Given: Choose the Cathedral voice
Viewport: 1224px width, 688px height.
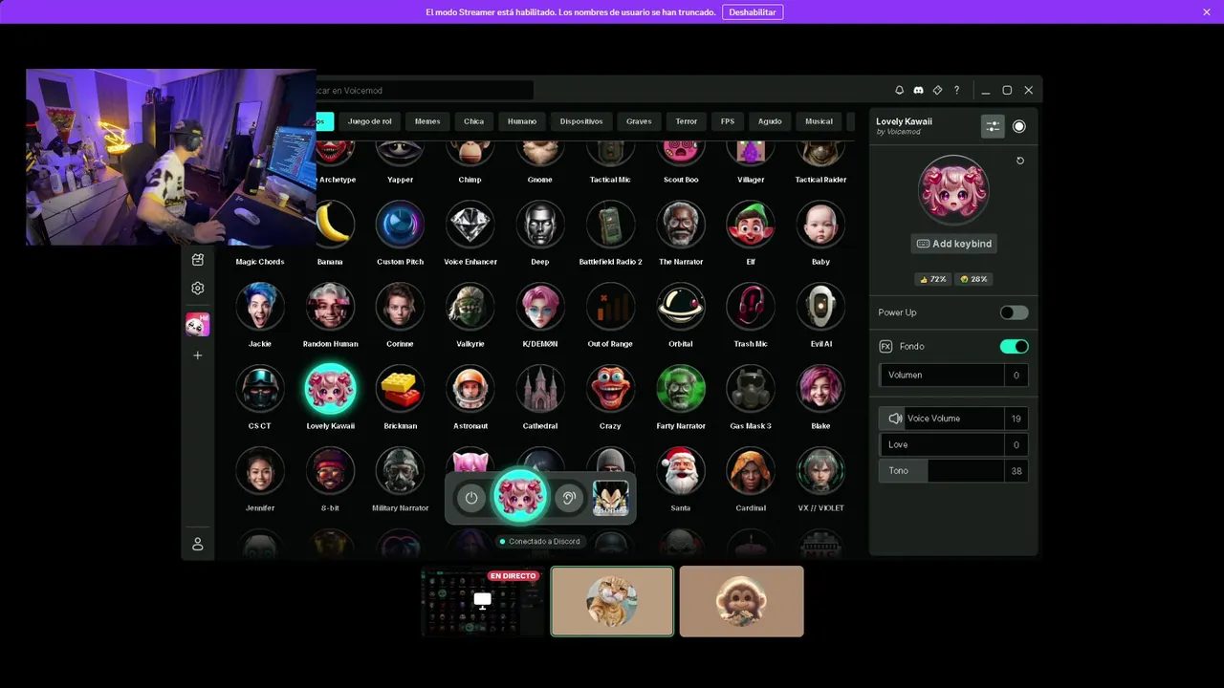Looking at the screenshot, I should 540,389.
